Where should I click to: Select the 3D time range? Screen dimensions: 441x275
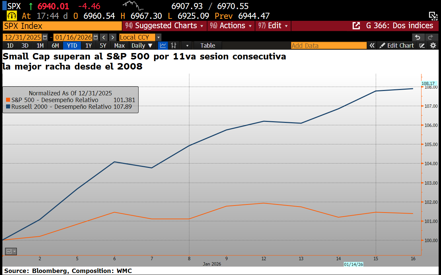25,45
